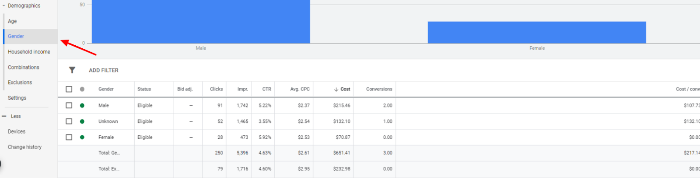Viewport: 700px width, 178px height.
Task: Click the filter funnel icon
Action: click(72, 70)
